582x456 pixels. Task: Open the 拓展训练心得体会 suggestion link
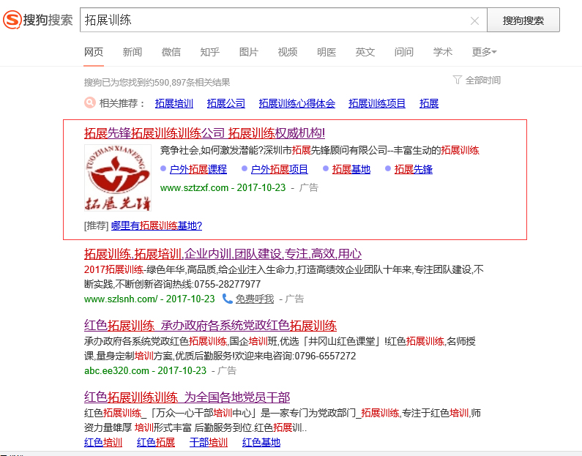click(296, 103)
